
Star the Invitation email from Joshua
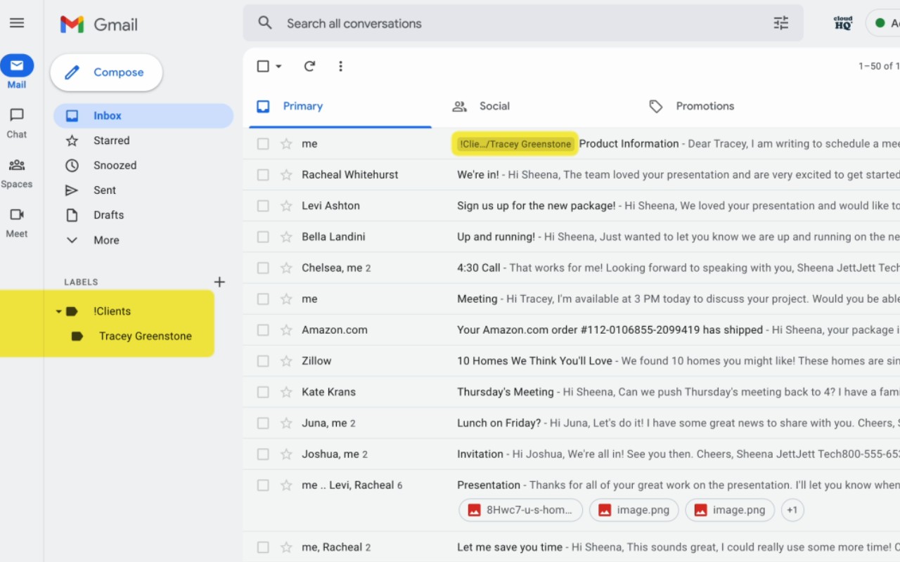[x=286, y=455]
